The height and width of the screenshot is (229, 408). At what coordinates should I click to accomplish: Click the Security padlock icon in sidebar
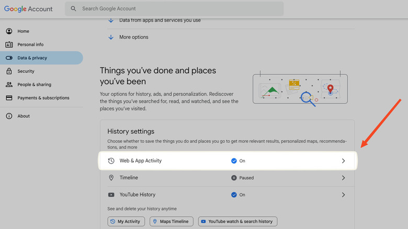[9, 71]
